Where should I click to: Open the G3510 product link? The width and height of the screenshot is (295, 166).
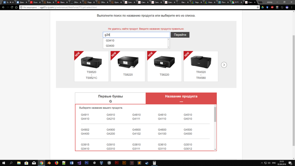point(188,145)
